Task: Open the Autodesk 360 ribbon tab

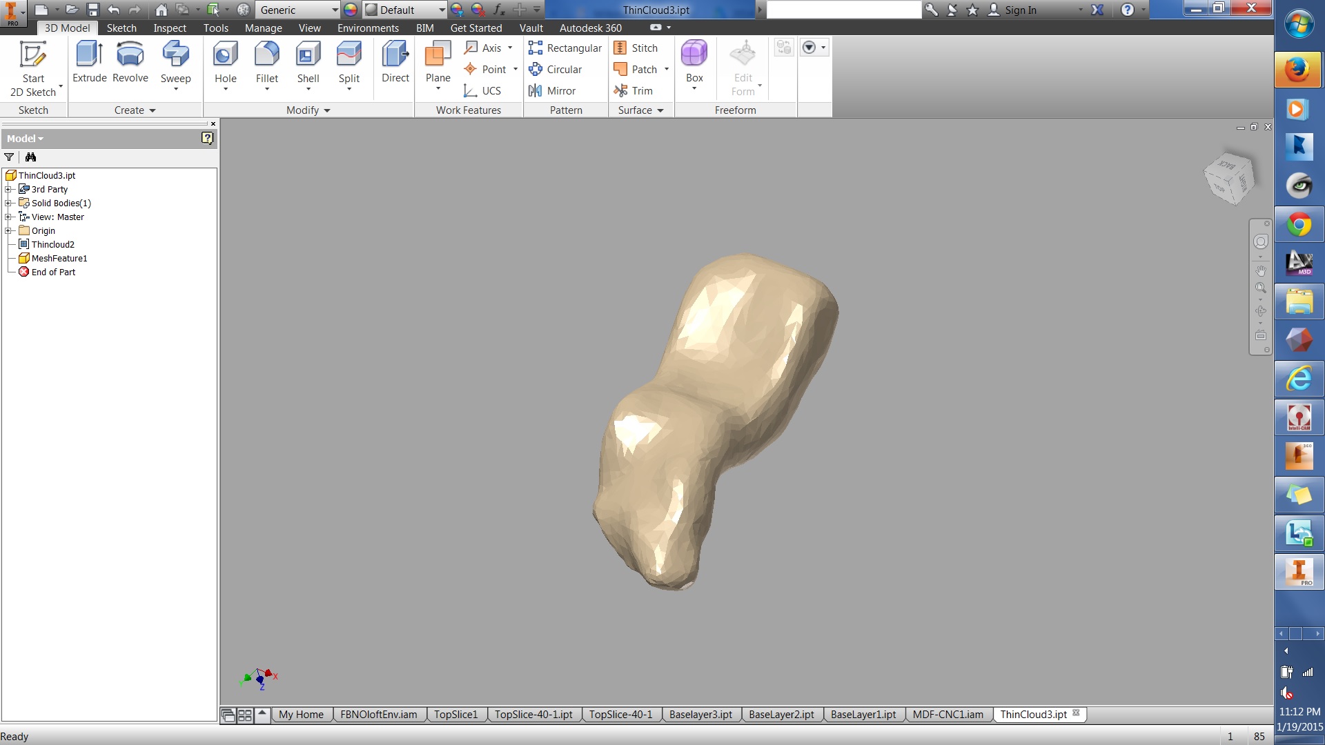Action: [591, 28]
